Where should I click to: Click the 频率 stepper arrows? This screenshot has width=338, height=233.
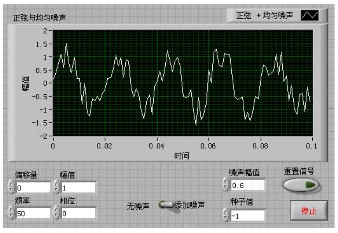[11, 212]
